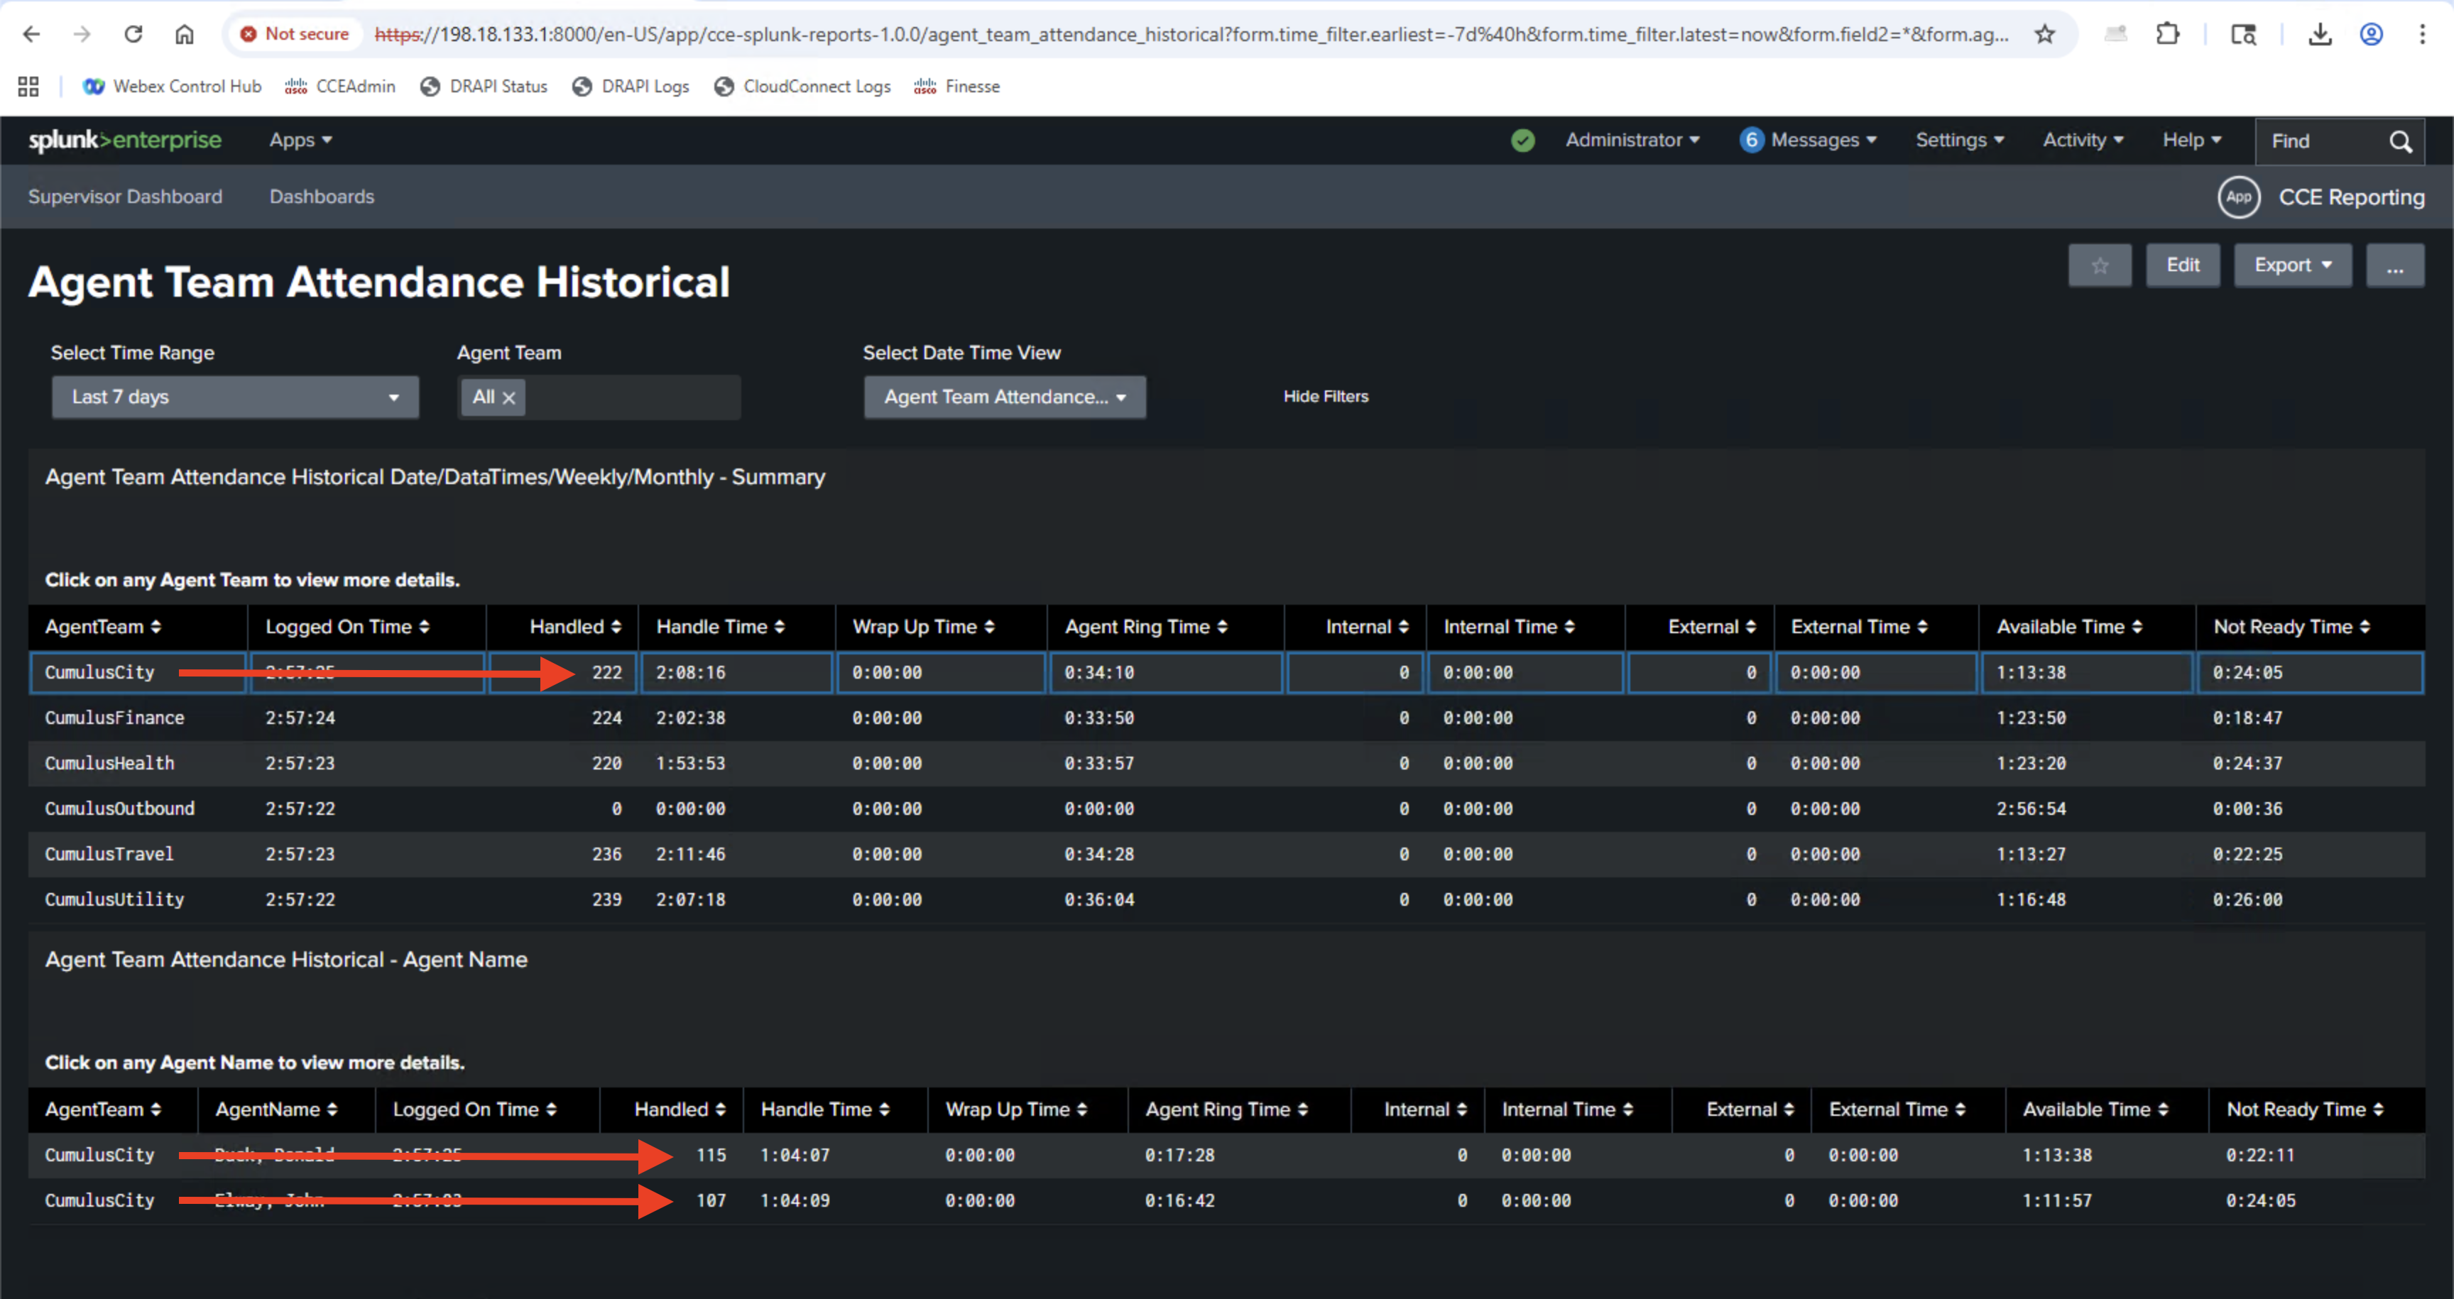
Task: Click Handled value 107 in agent table
Action: [711, 1201]
